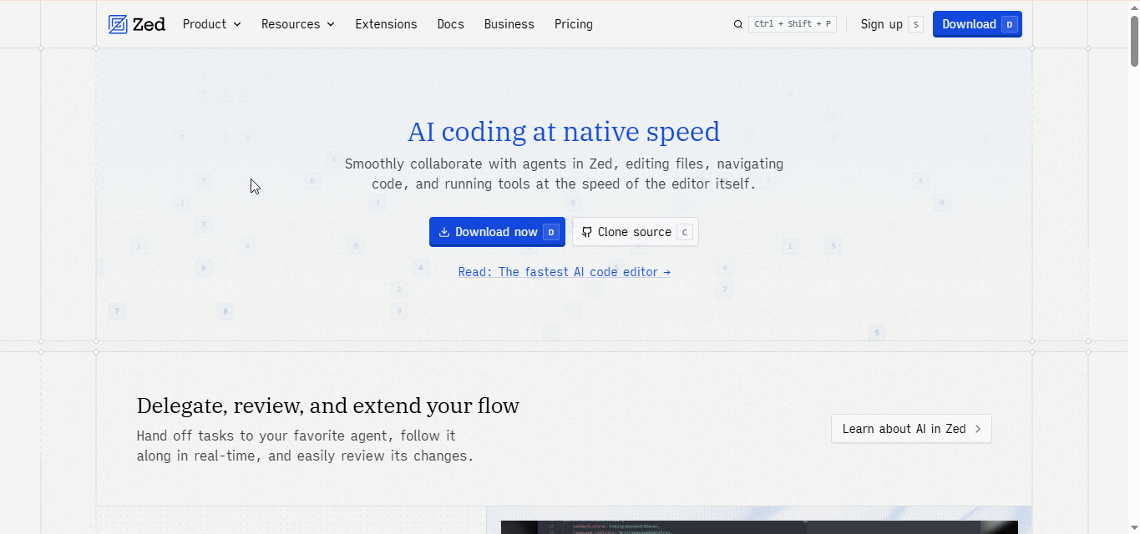This screenshot has height=534, width=1140.
Task: Click the Ctrl + Shift + P shortcut badge
Action: pyautogui.click(x=793, y=24)
